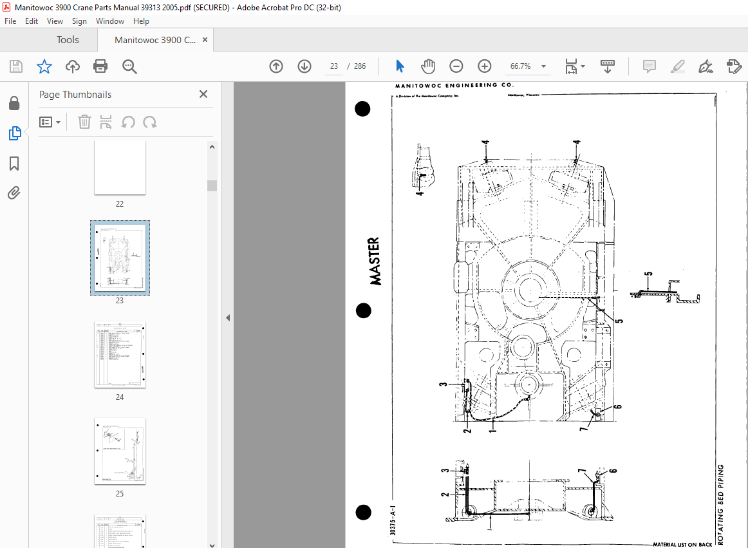Open the File menu
This screenshot has width=748, height=548.
[10, 21]
